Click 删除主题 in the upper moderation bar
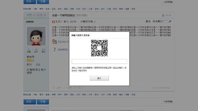Viewport: 198px width, 111px height. [x=27, y=9]
